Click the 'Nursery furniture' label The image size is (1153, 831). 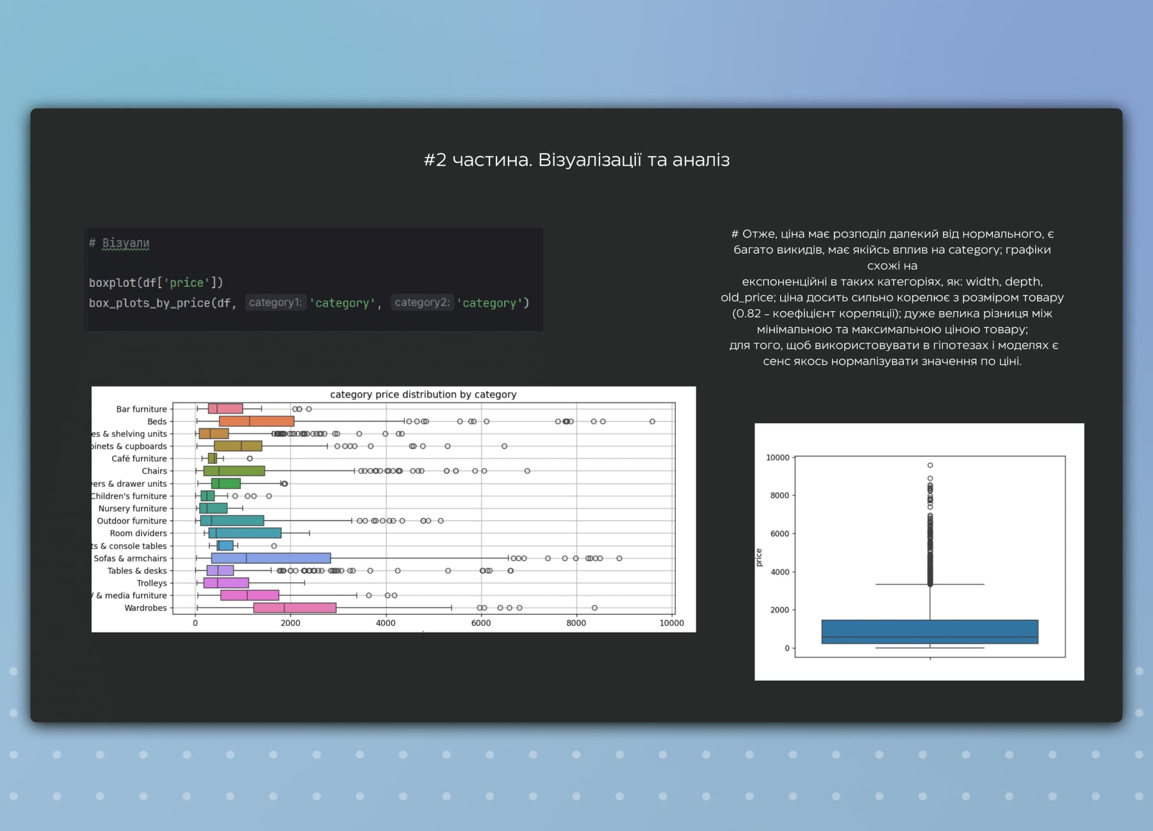tap(133, 508)
